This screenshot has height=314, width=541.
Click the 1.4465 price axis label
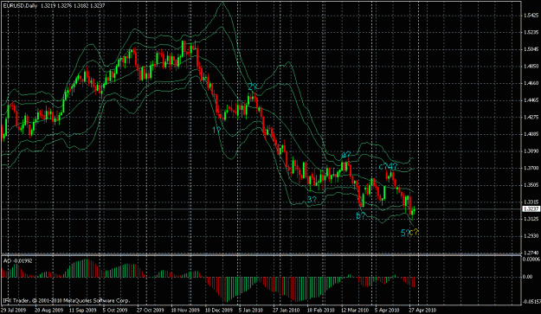[531, 100]
